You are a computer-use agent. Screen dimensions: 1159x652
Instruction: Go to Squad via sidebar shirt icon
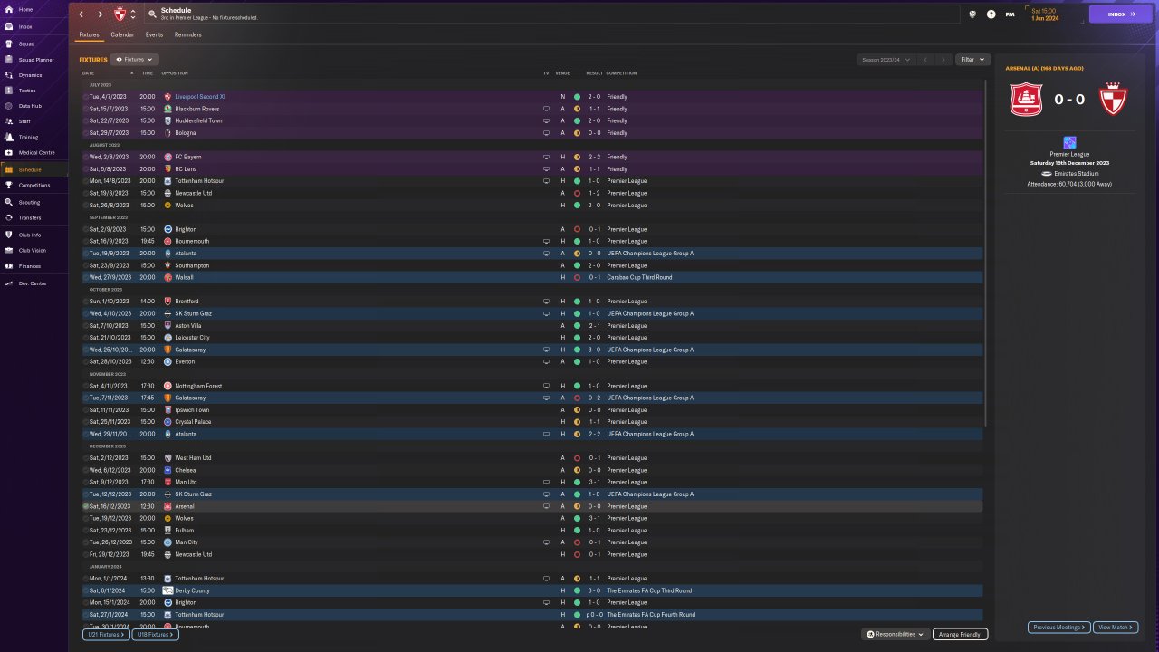point(9,43)
